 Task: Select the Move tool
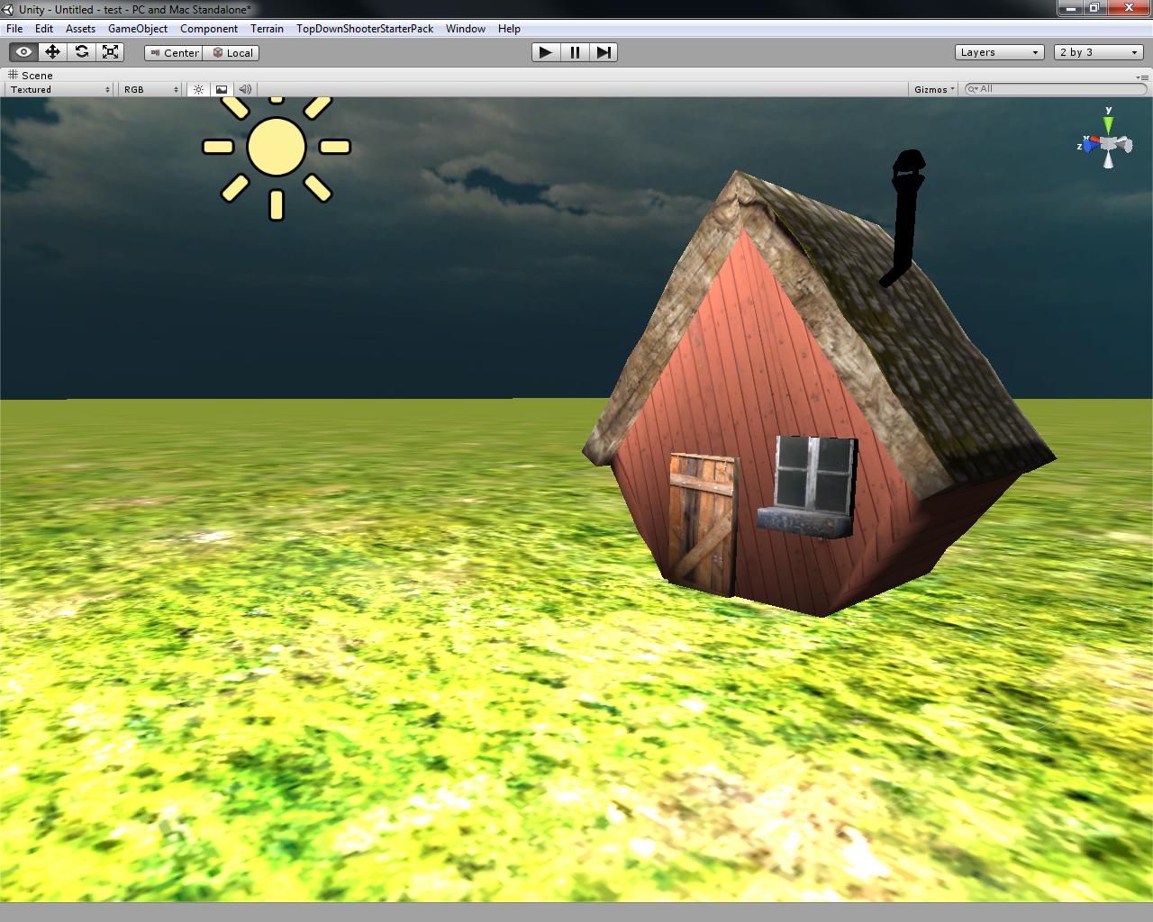click(52, 51)
